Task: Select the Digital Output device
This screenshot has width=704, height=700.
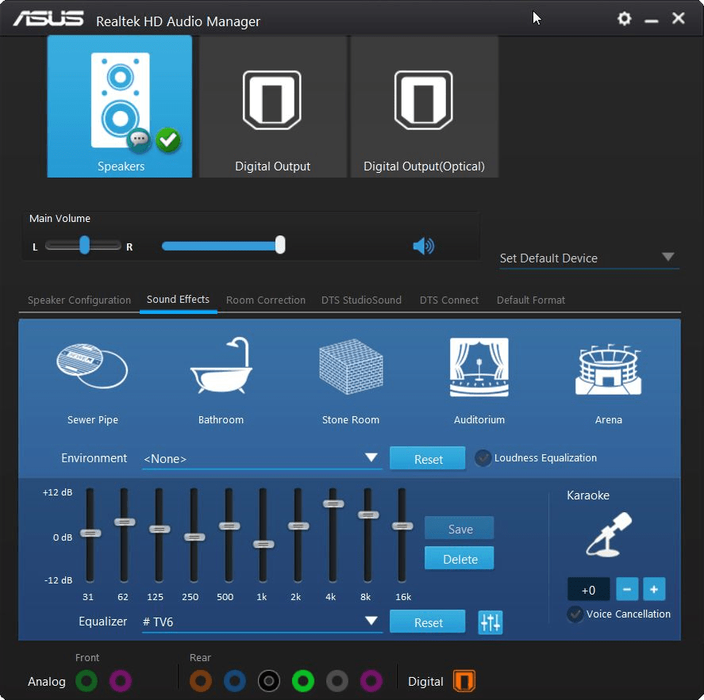Action: 272,107
